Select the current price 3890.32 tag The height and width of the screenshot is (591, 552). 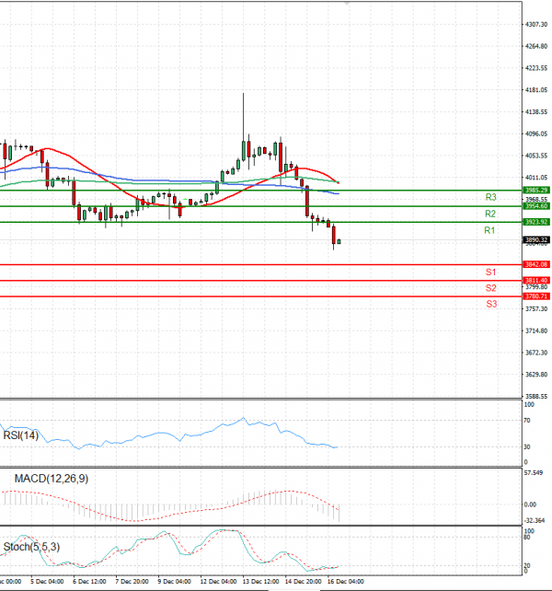tap(536, 239)
